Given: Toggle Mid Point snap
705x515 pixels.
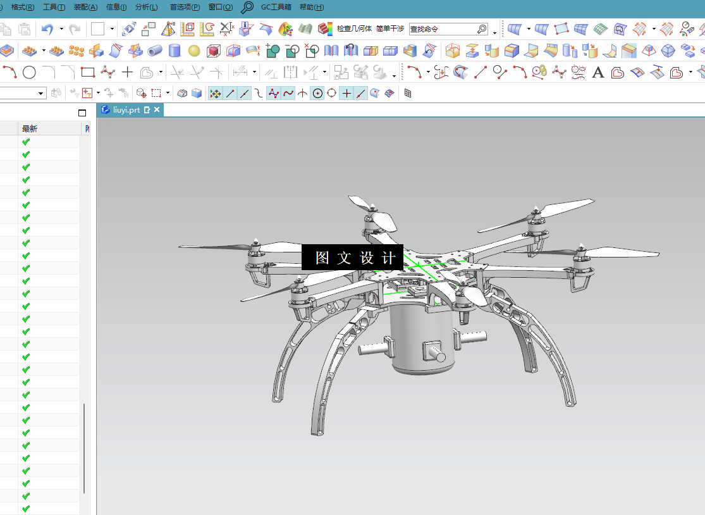Looking at the screenshot, I should [244, 94].
